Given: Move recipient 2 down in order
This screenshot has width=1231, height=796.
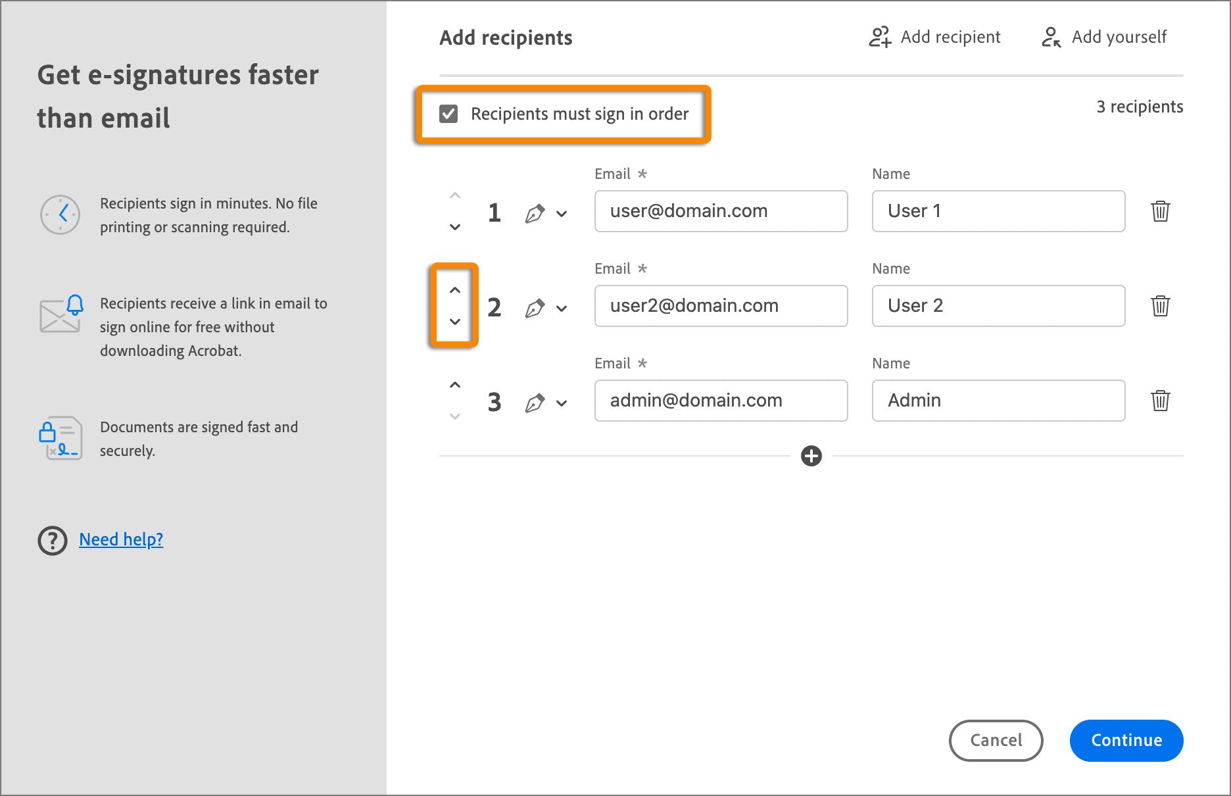Looking at the screenshot, I should (x=454, y=322).
